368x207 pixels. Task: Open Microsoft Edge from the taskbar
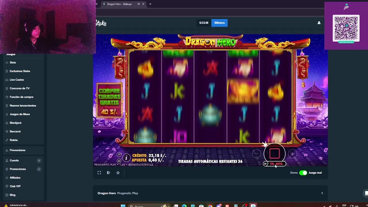coord(184,206)
